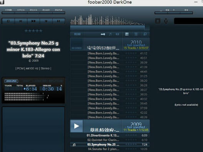This screenshot has height=152, width=203.
Task: Collapse the 2009 album group header
Action: 110,126
